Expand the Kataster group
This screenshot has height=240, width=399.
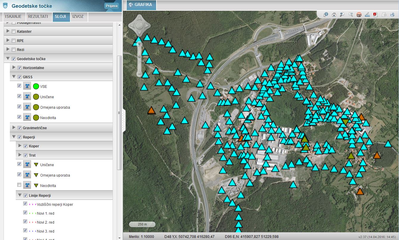[8, 32]
